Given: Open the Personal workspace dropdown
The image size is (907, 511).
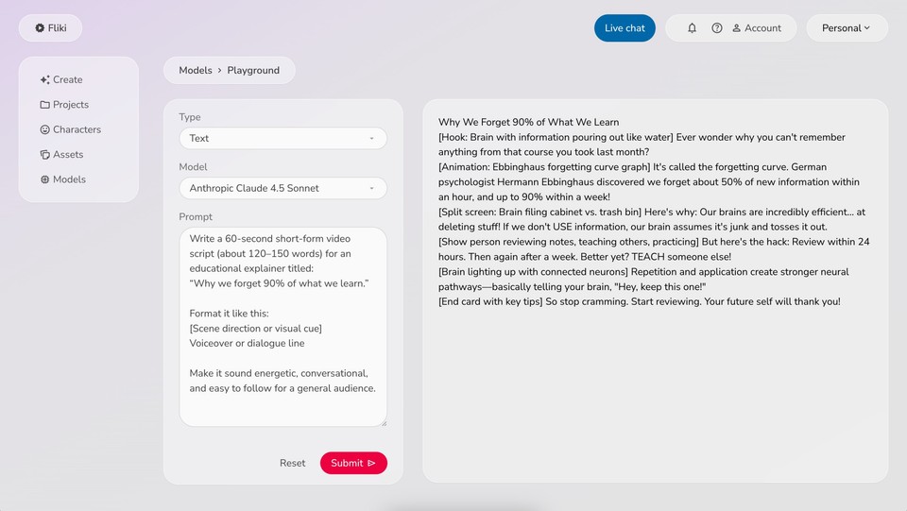Looking at the screenshot, I should coord(847,28).
